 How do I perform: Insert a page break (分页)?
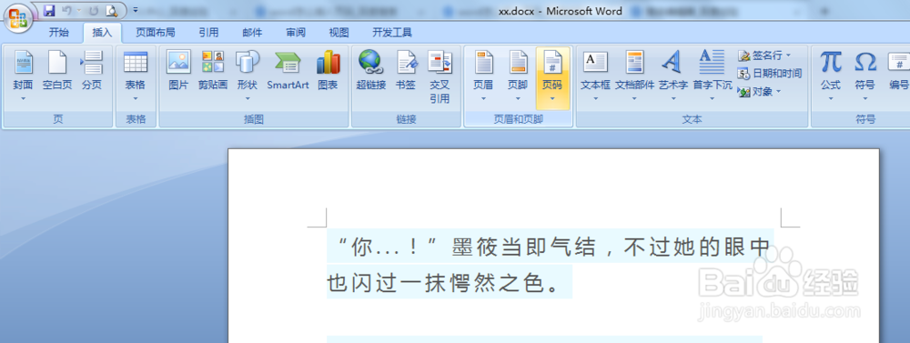(x=92, y=71)
